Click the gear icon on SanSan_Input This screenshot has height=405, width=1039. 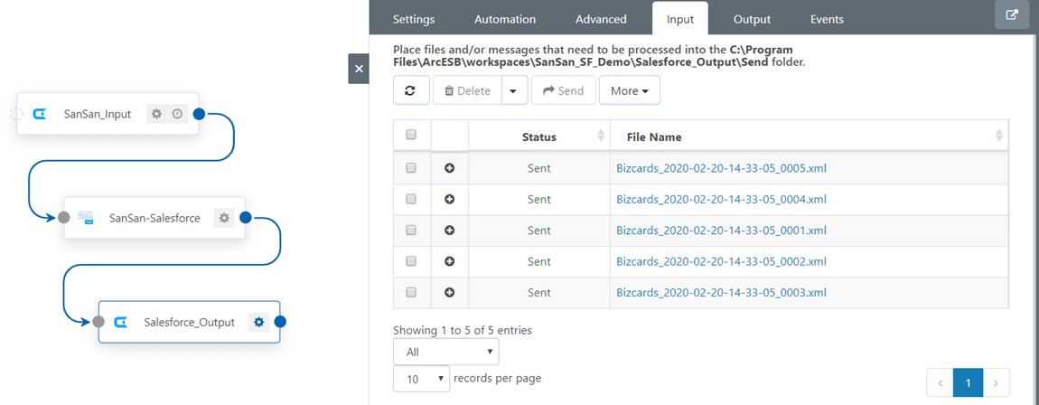click(x=156, y=114)
